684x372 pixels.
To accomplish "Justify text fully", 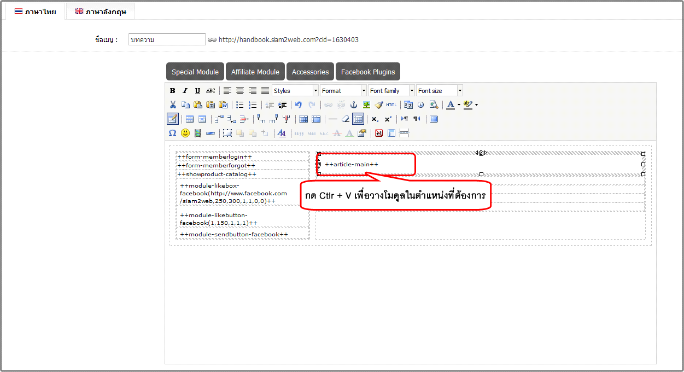I will [265, 91].
